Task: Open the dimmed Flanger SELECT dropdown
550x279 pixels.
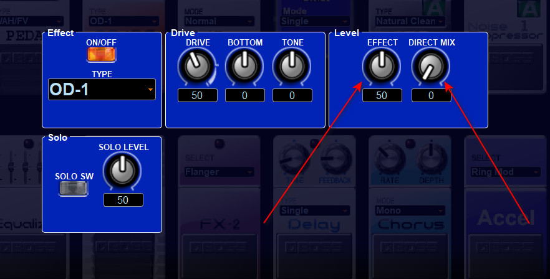Action: click(x=220, y=172)
